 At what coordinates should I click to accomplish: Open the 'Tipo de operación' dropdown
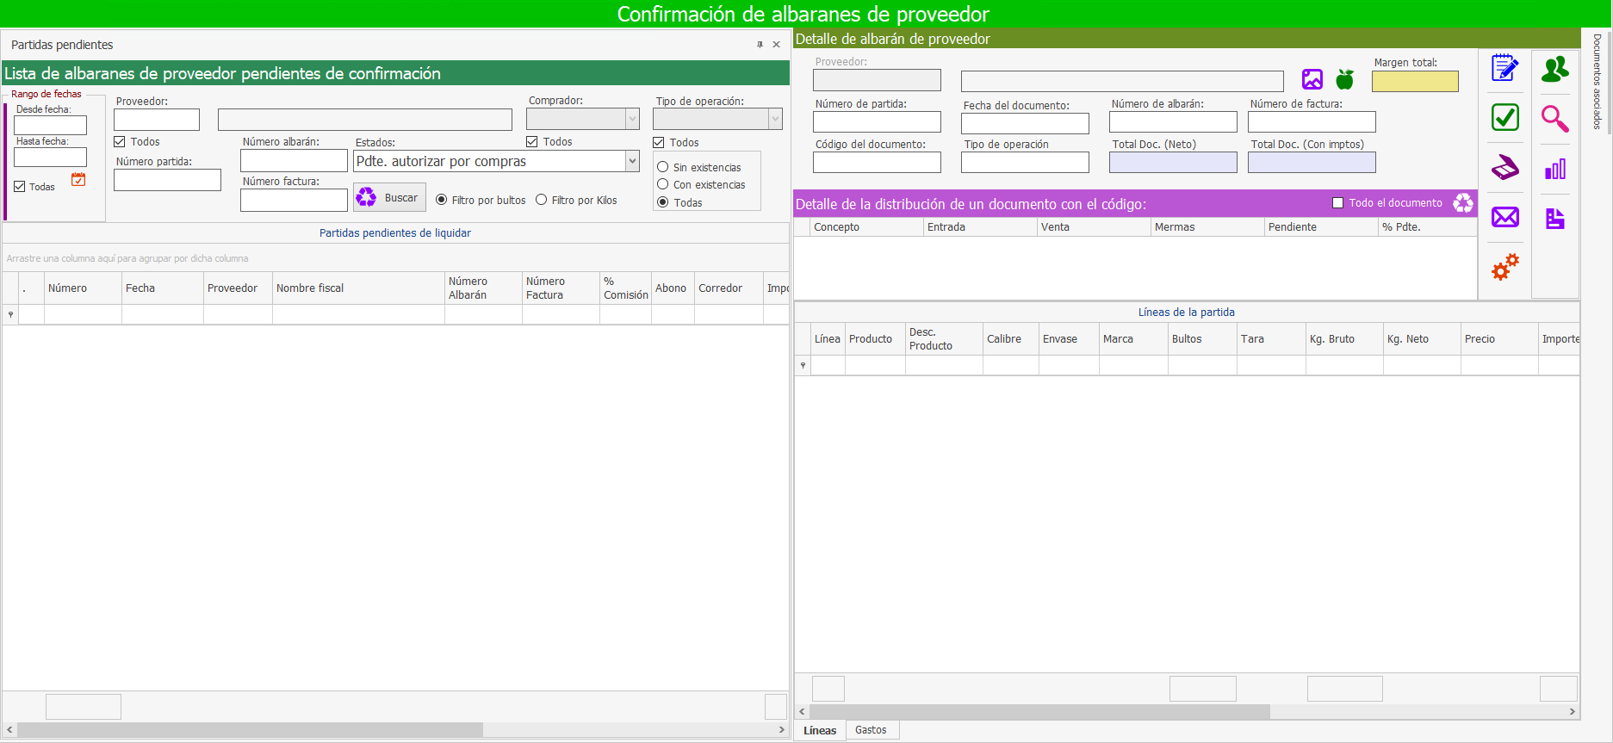click(x=775, y=119)
